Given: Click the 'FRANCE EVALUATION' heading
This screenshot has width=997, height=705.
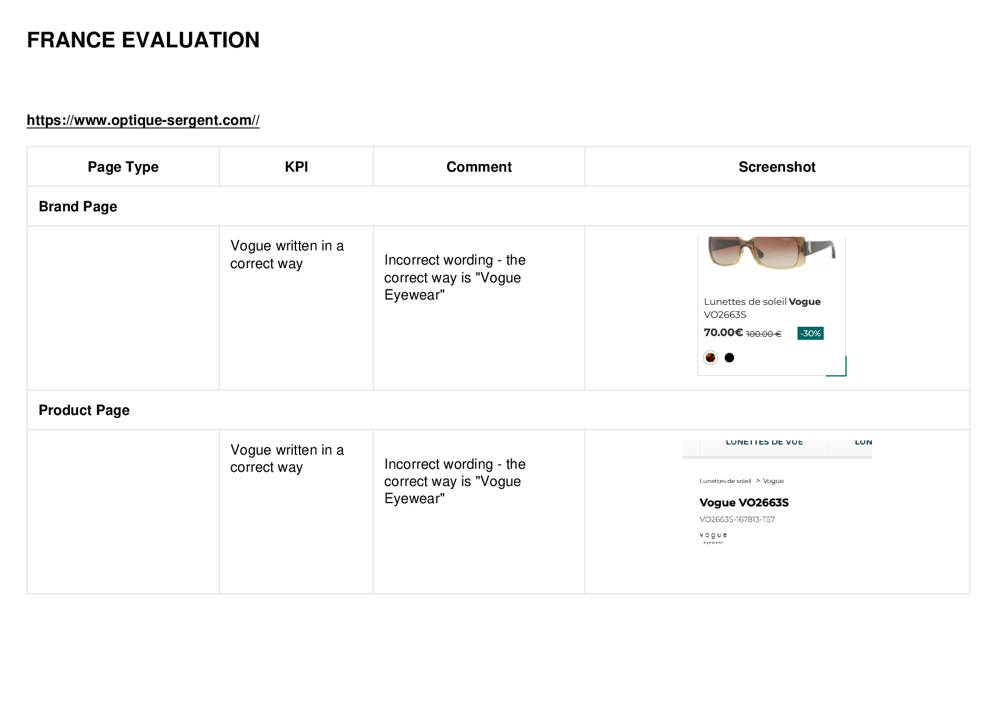Looking at the screenshot, I should click(x=143, y=40).
